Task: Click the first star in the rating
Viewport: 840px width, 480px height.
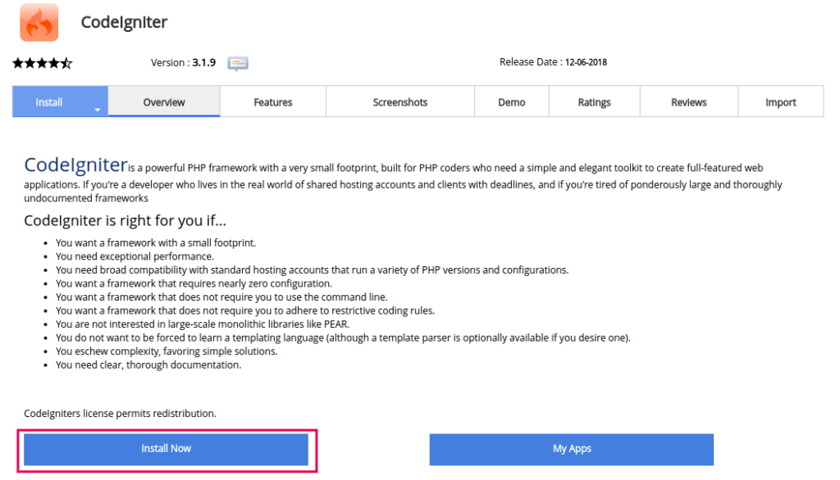Action: click(x=18, y=63)
